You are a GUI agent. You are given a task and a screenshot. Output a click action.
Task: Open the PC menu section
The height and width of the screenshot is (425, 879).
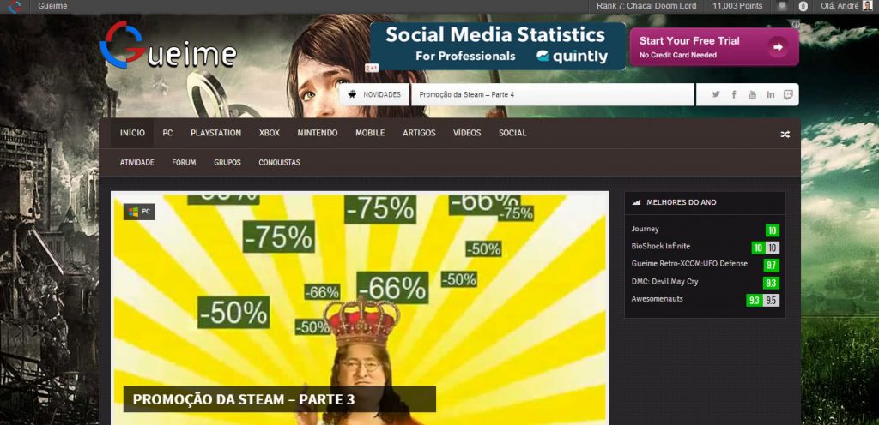[x=167, y=133]
